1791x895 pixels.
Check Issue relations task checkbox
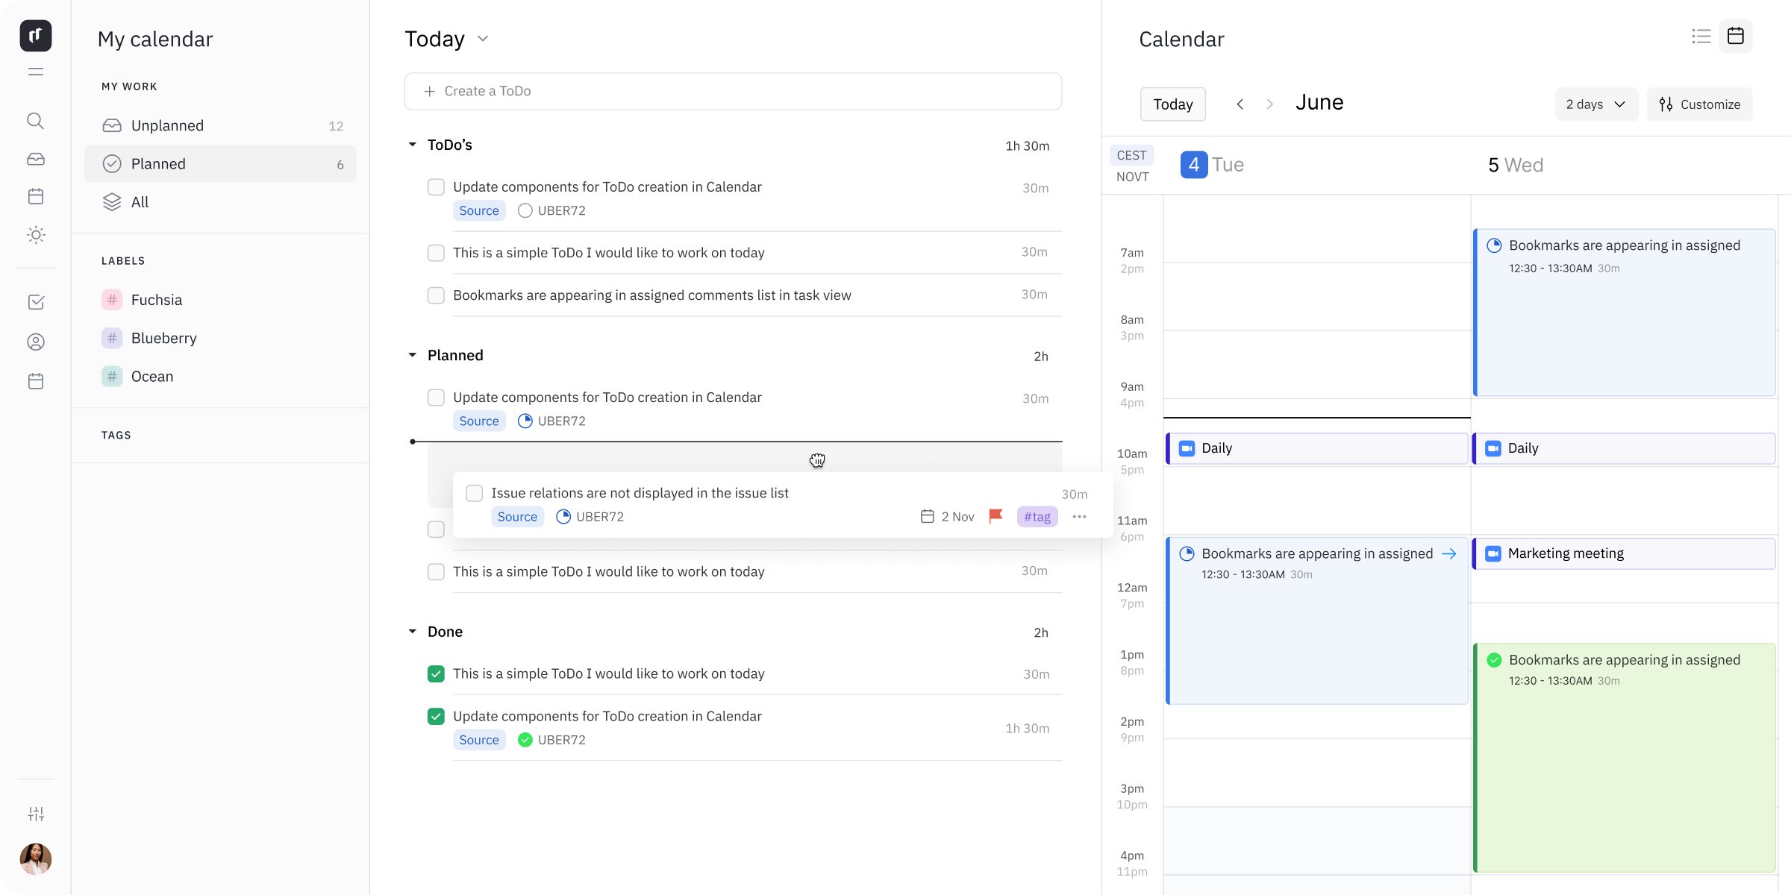474,493
